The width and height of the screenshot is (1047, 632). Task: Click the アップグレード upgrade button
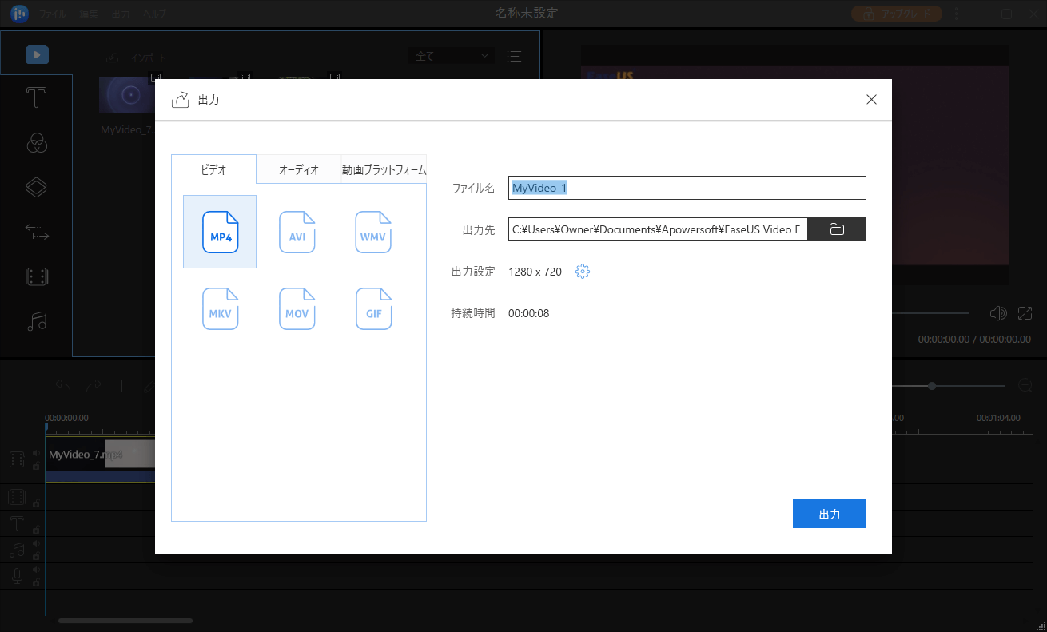click(x=897, y=14)
